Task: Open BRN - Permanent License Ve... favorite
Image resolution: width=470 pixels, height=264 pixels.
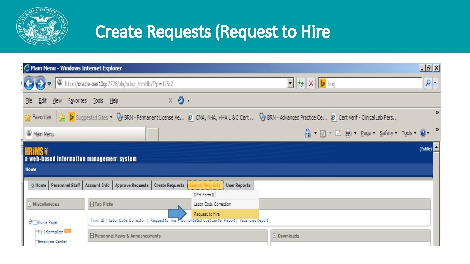Action: (150, 118)
